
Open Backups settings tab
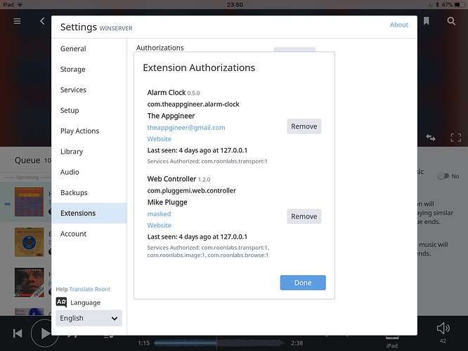point(89,192)
